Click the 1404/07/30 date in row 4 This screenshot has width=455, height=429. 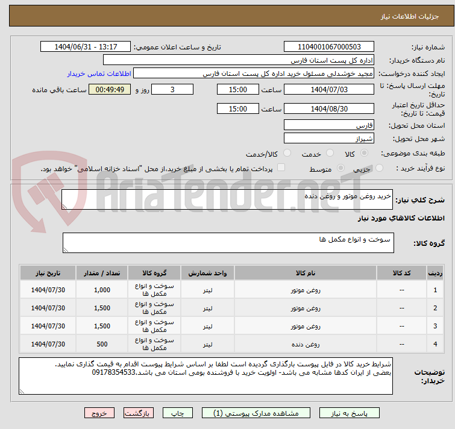48,344
